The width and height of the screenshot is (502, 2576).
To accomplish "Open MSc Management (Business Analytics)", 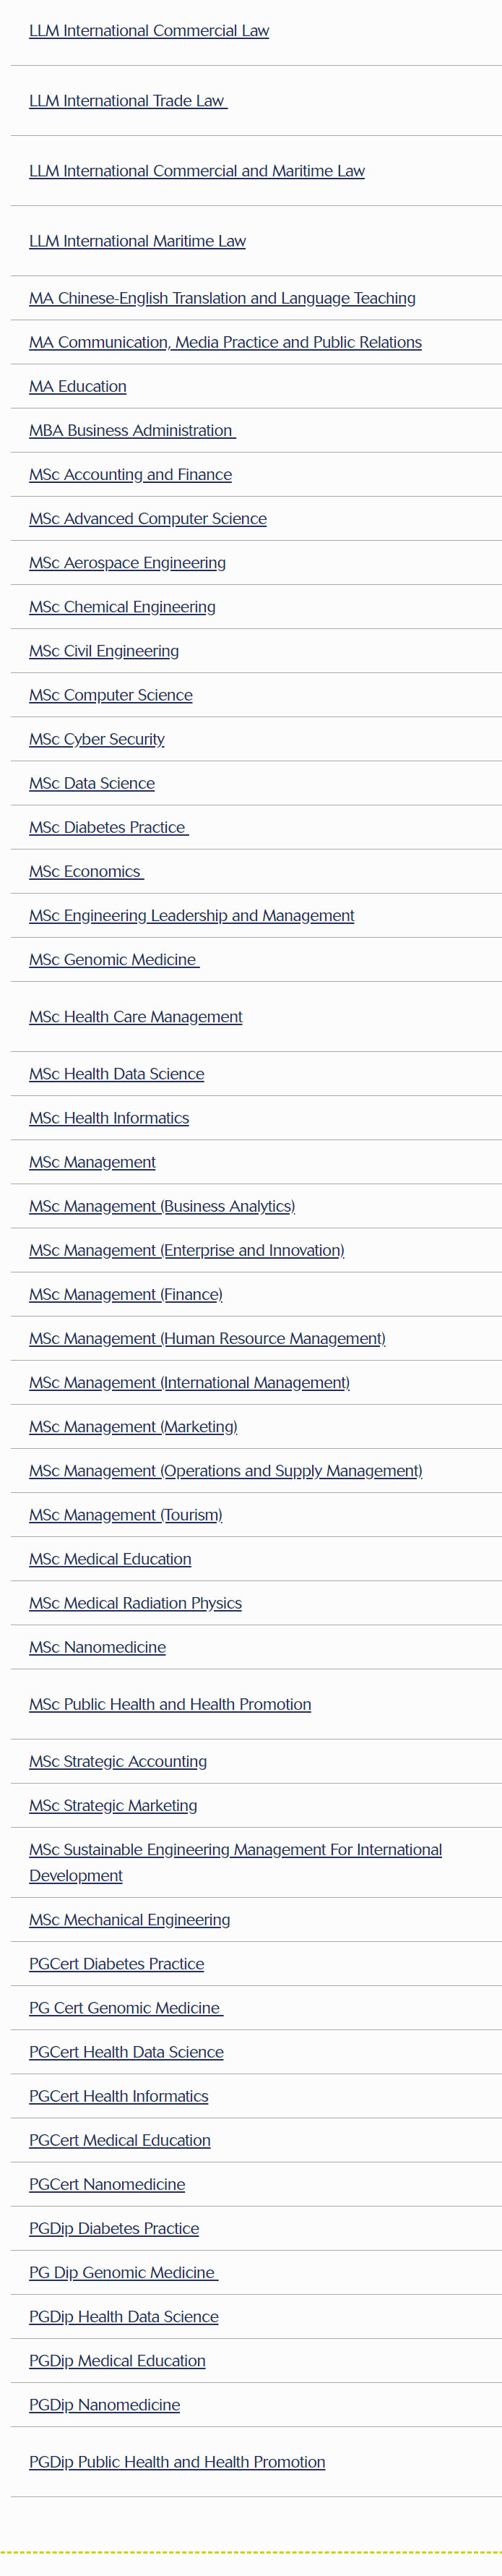I will tap(162, 1206).
